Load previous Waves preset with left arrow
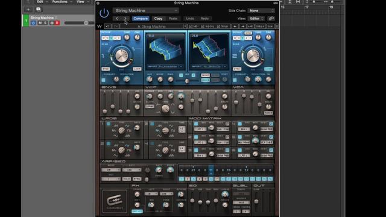The width and height of the screenshot is (386, 217). [235, 26]
